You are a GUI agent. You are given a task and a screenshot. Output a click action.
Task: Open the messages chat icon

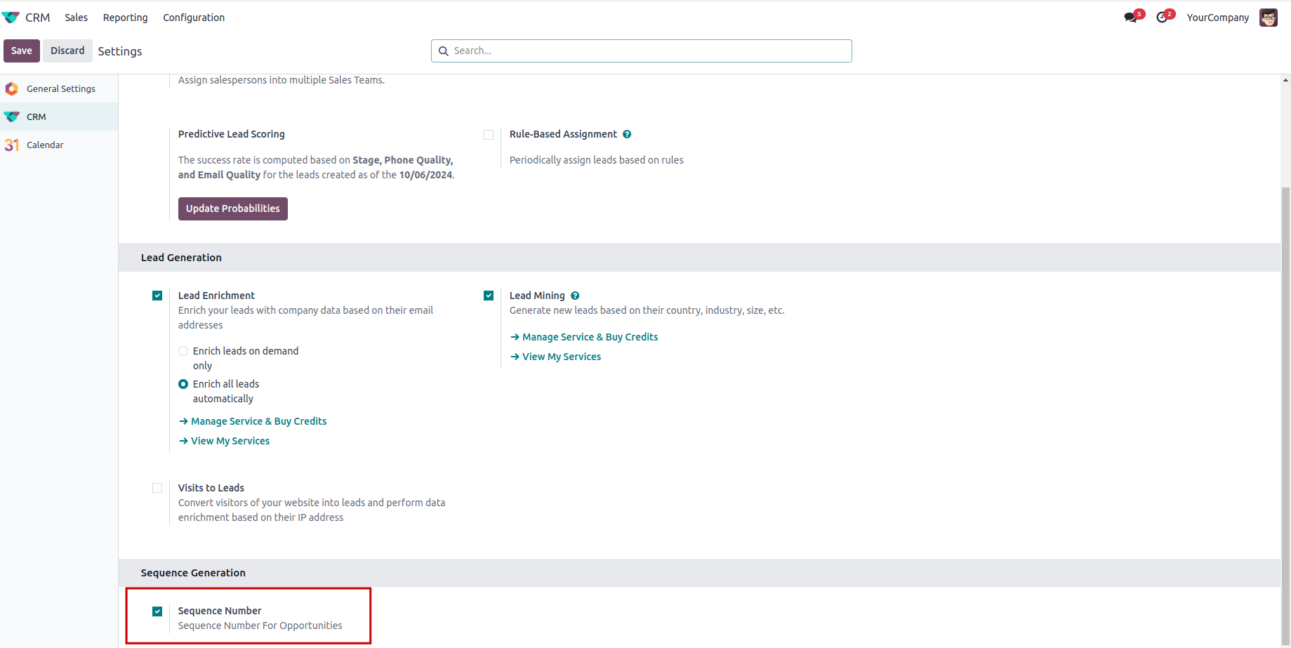point(1130,18)
